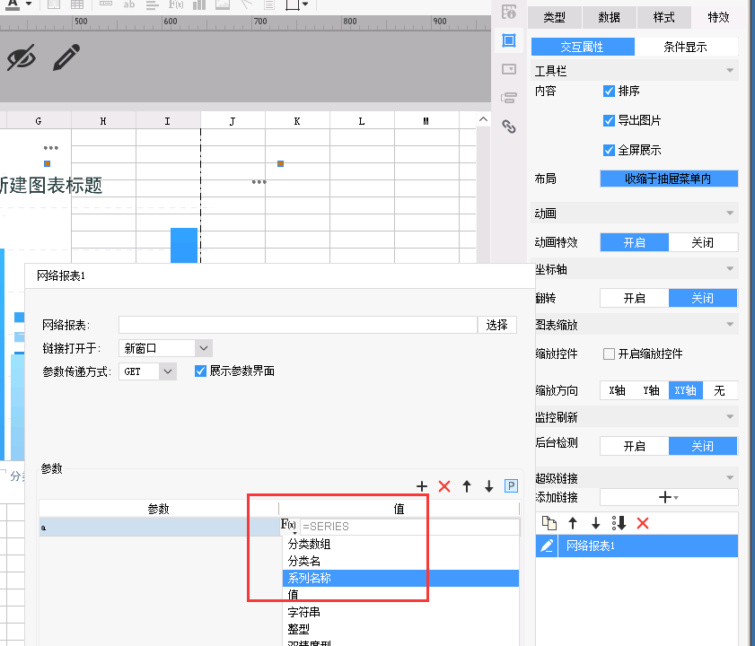Open the 链接打开于 dropdown

coord(204,348)
